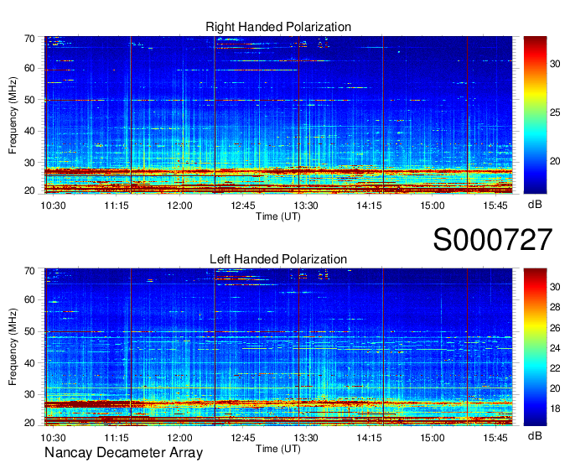Click the dB unit label under top colorbar
The height and width of the screenshot is (463, 570).
click(x=535, y=205)
